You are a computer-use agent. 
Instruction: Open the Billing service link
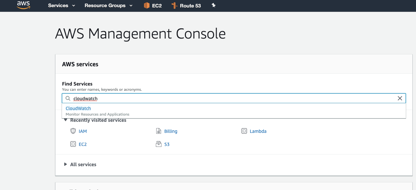[171, 131]
